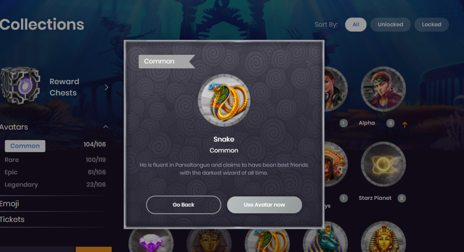Collapse the Avatars section chevron
This screenshot has width=464, height=252.
(106, 127)
